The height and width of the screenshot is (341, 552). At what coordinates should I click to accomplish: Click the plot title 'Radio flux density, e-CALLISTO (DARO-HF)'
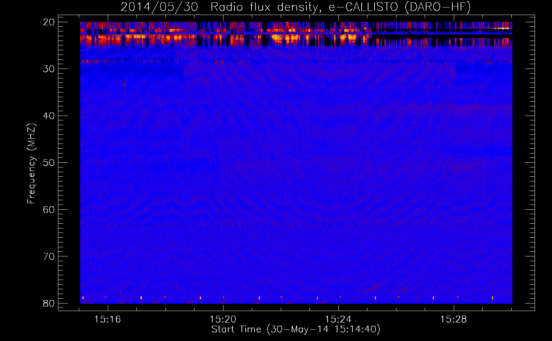[x=340, y=7]
